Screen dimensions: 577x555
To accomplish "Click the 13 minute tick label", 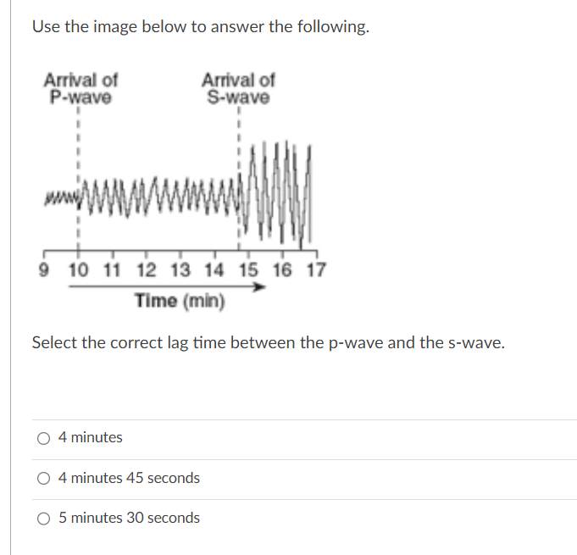I will coord(180,271).
